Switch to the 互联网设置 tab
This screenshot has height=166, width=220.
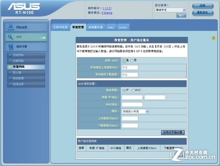click(60, 27)
